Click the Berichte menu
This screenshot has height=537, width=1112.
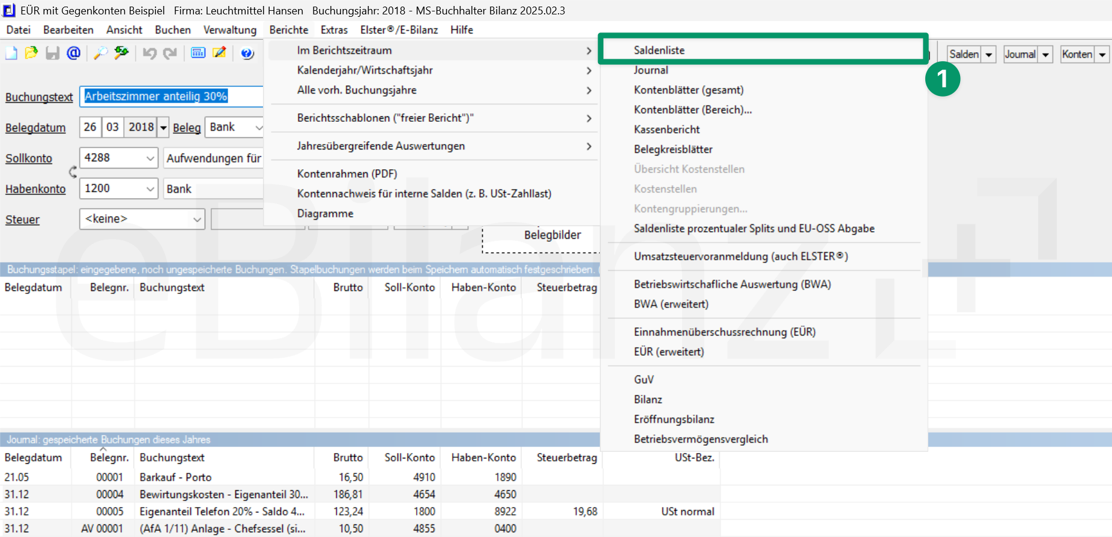point(289,30)
